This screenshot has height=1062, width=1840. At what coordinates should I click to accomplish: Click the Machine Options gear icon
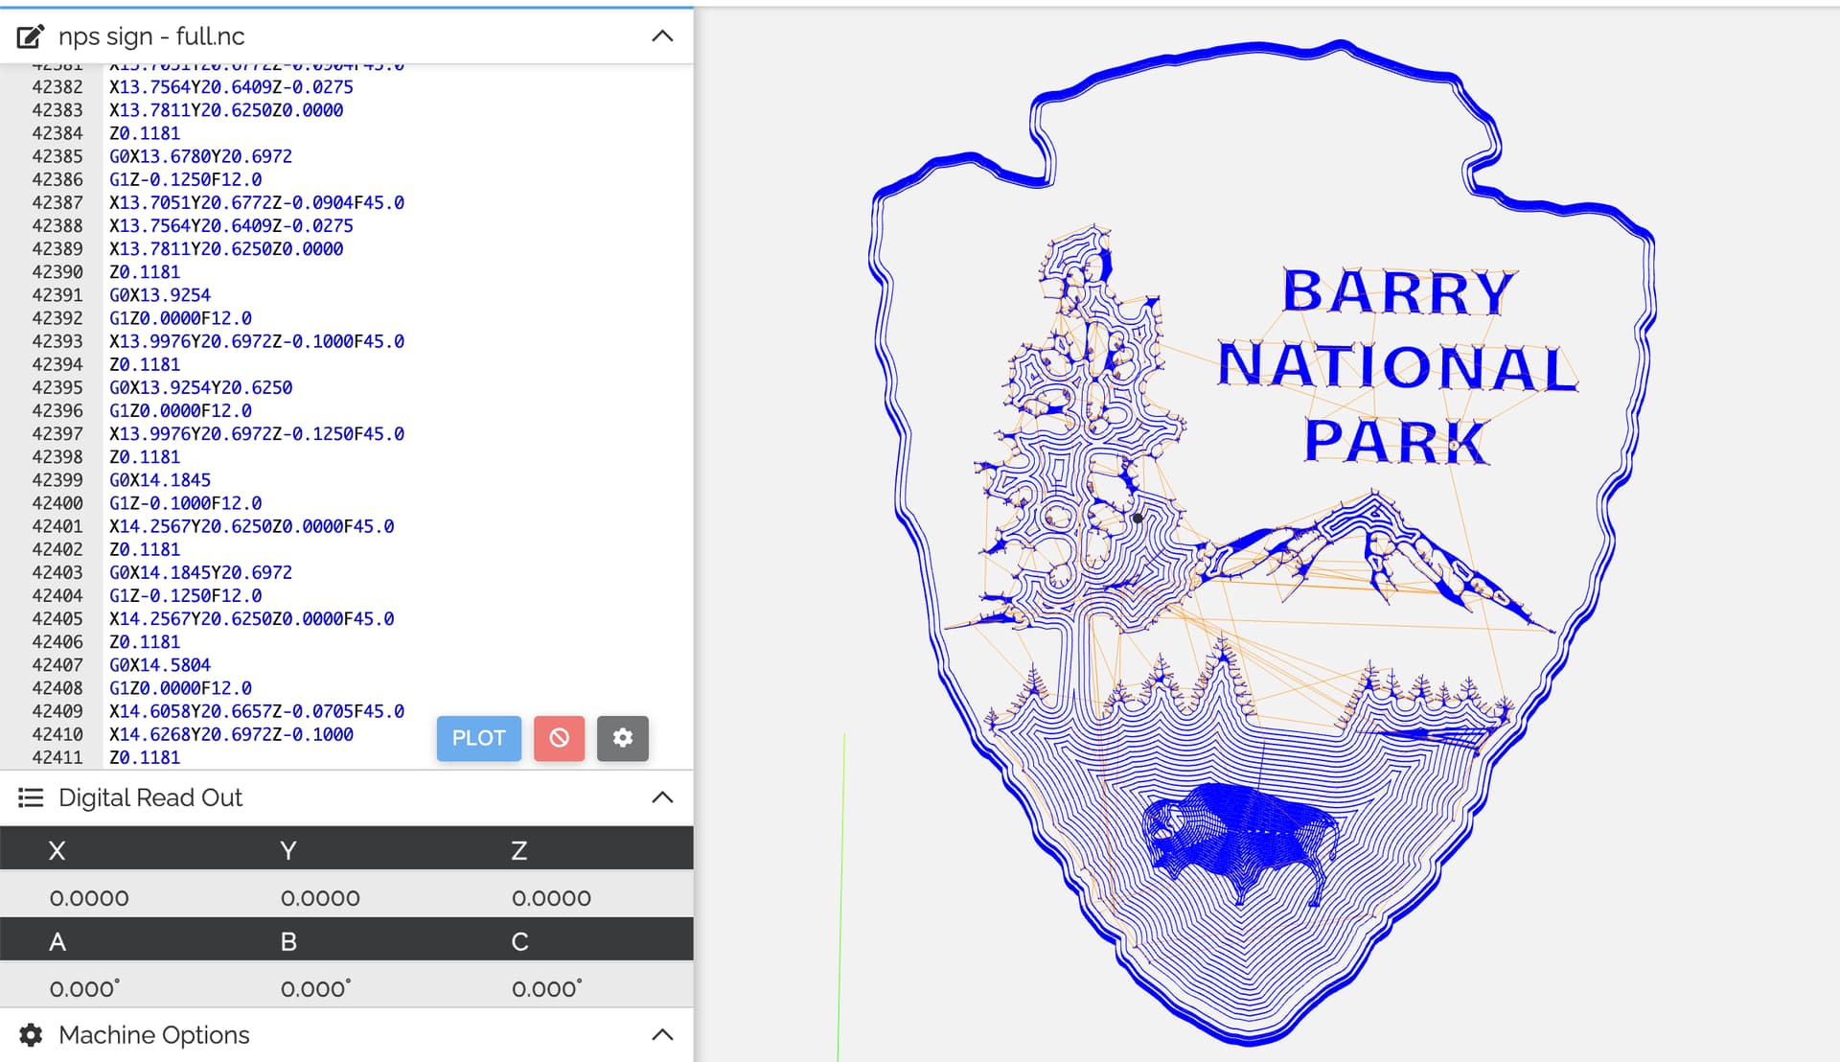coord(31,1035)
